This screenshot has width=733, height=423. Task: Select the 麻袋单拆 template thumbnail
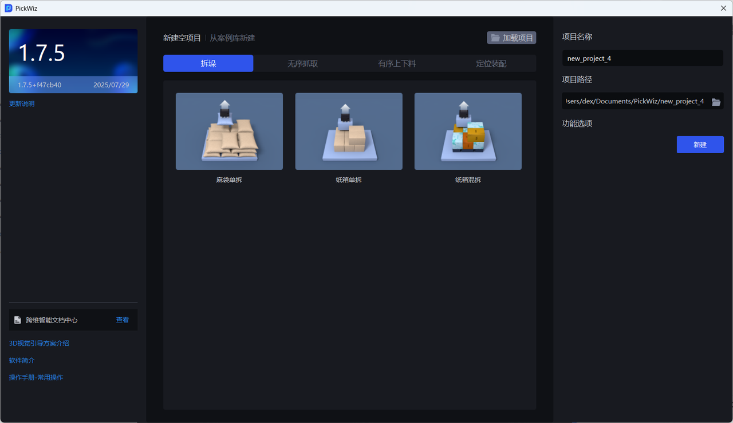point(229,131)
